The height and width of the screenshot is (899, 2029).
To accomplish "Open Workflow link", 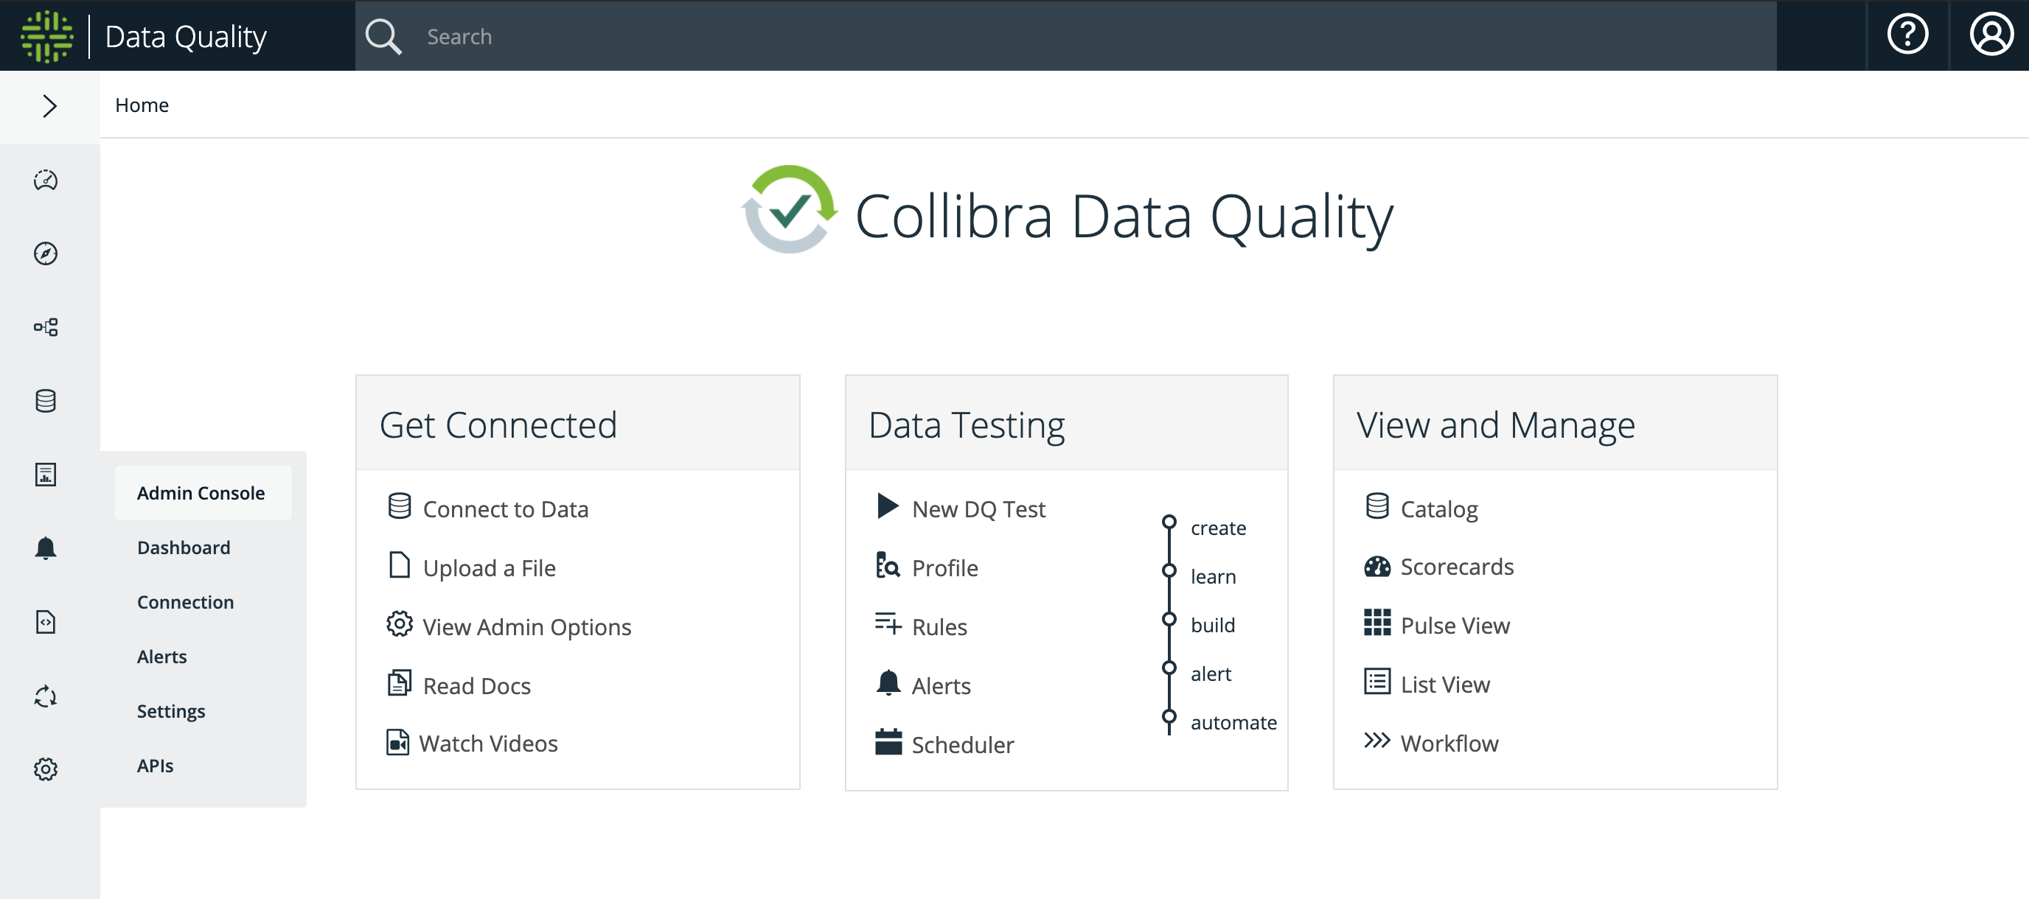I will coord(1449,743).
